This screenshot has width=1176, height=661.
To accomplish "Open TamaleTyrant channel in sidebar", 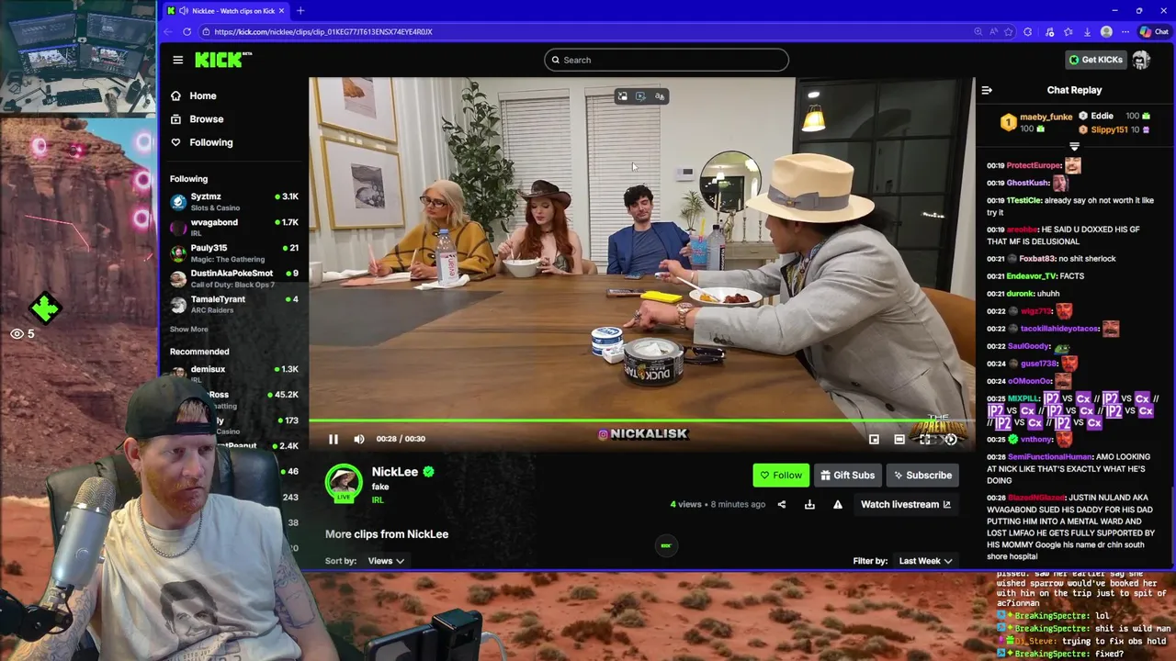I will click(234, 304).
